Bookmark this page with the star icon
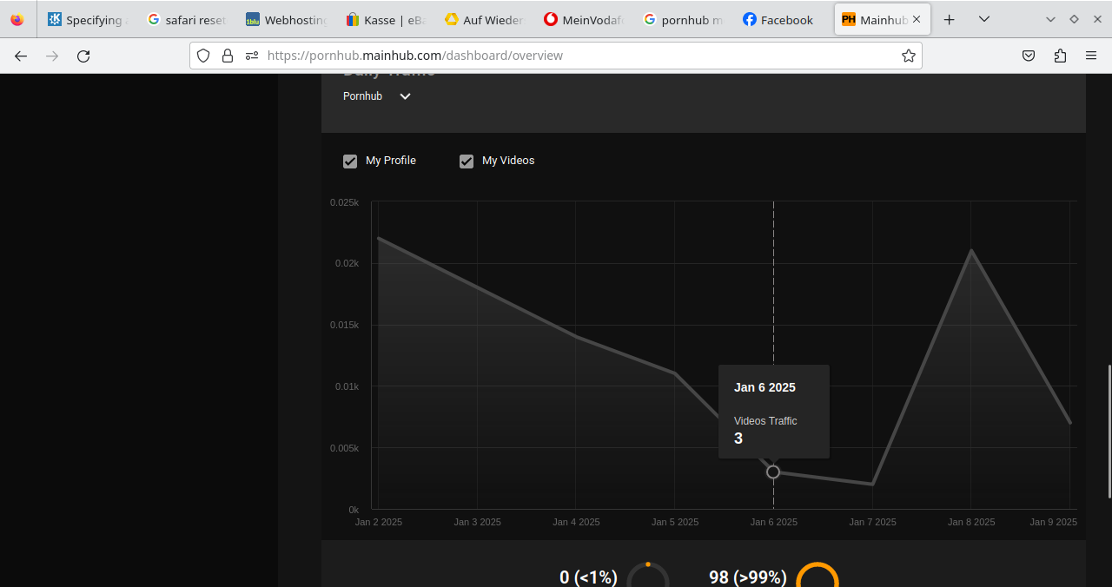This screenshot has width=1112, height=587. pos(909,56)
